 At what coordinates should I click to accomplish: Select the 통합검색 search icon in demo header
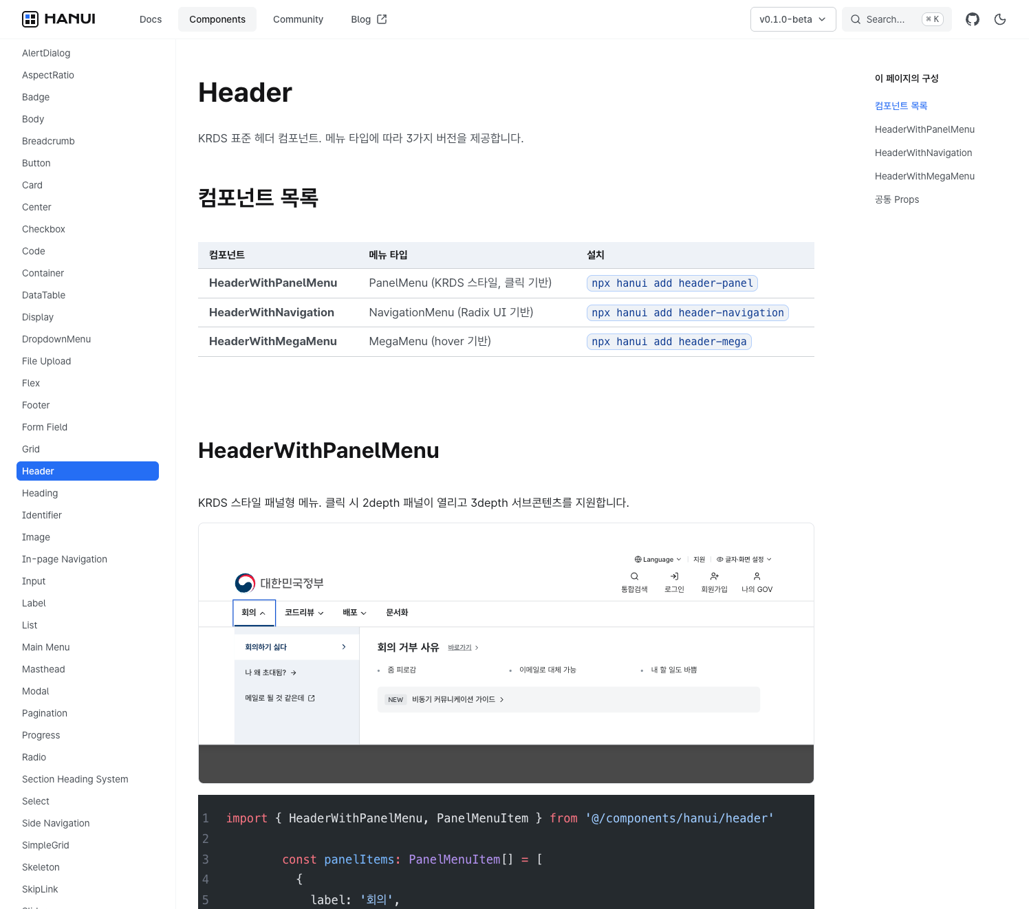[x=633, y=577]
